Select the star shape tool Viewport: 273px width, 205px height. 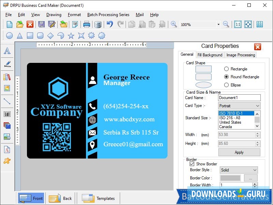(71, 36)
